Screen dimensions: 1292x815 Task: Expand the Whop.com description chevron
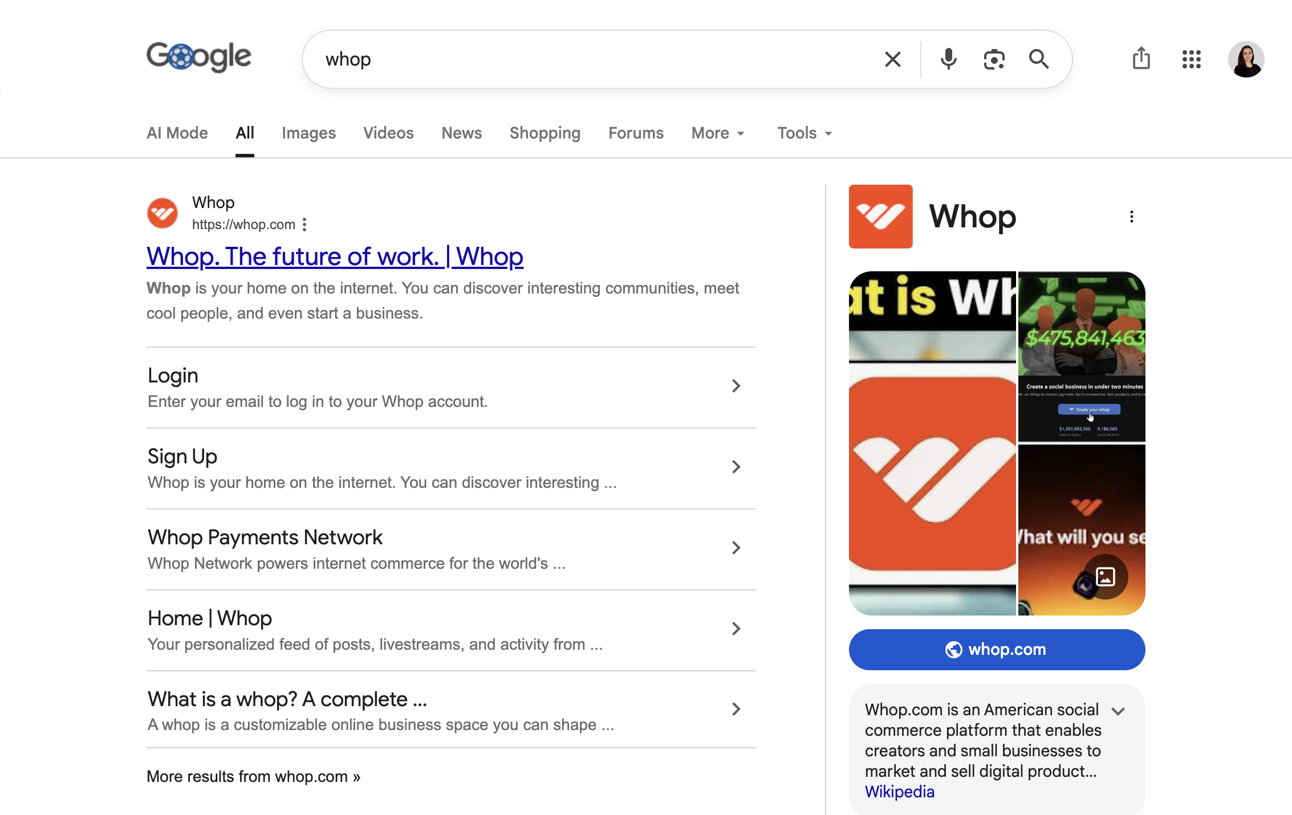(1118, 711)
